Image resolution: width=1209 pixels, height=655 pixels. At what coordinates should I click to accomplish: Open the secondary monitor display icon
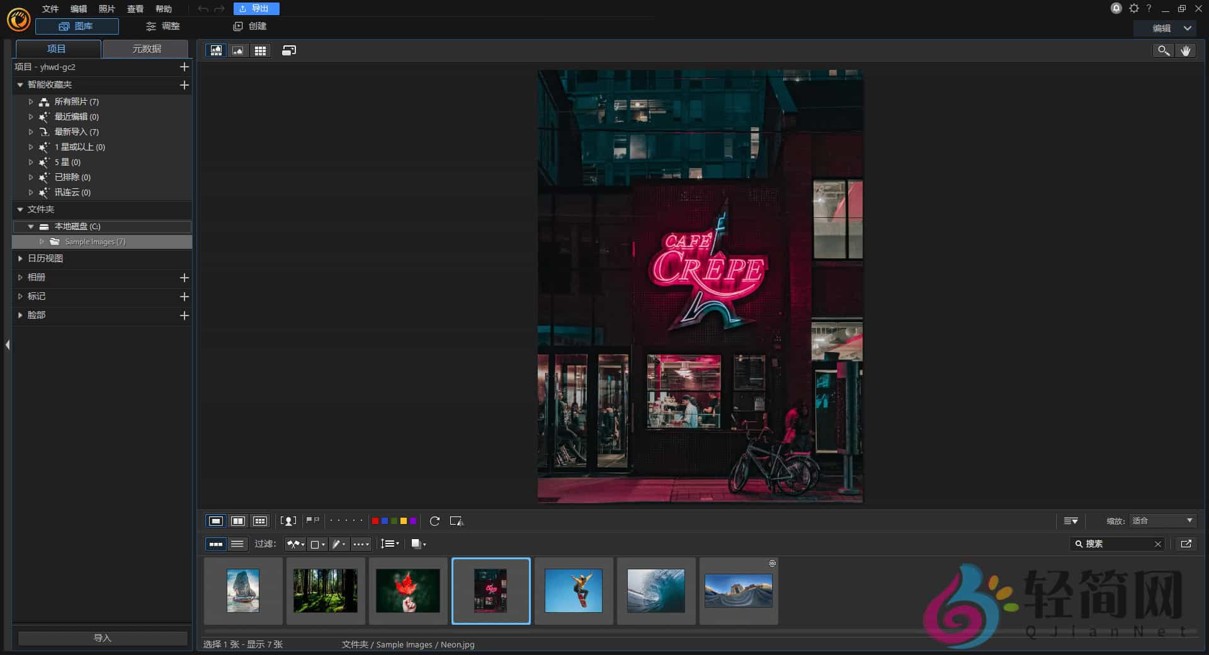click(288, 50)
